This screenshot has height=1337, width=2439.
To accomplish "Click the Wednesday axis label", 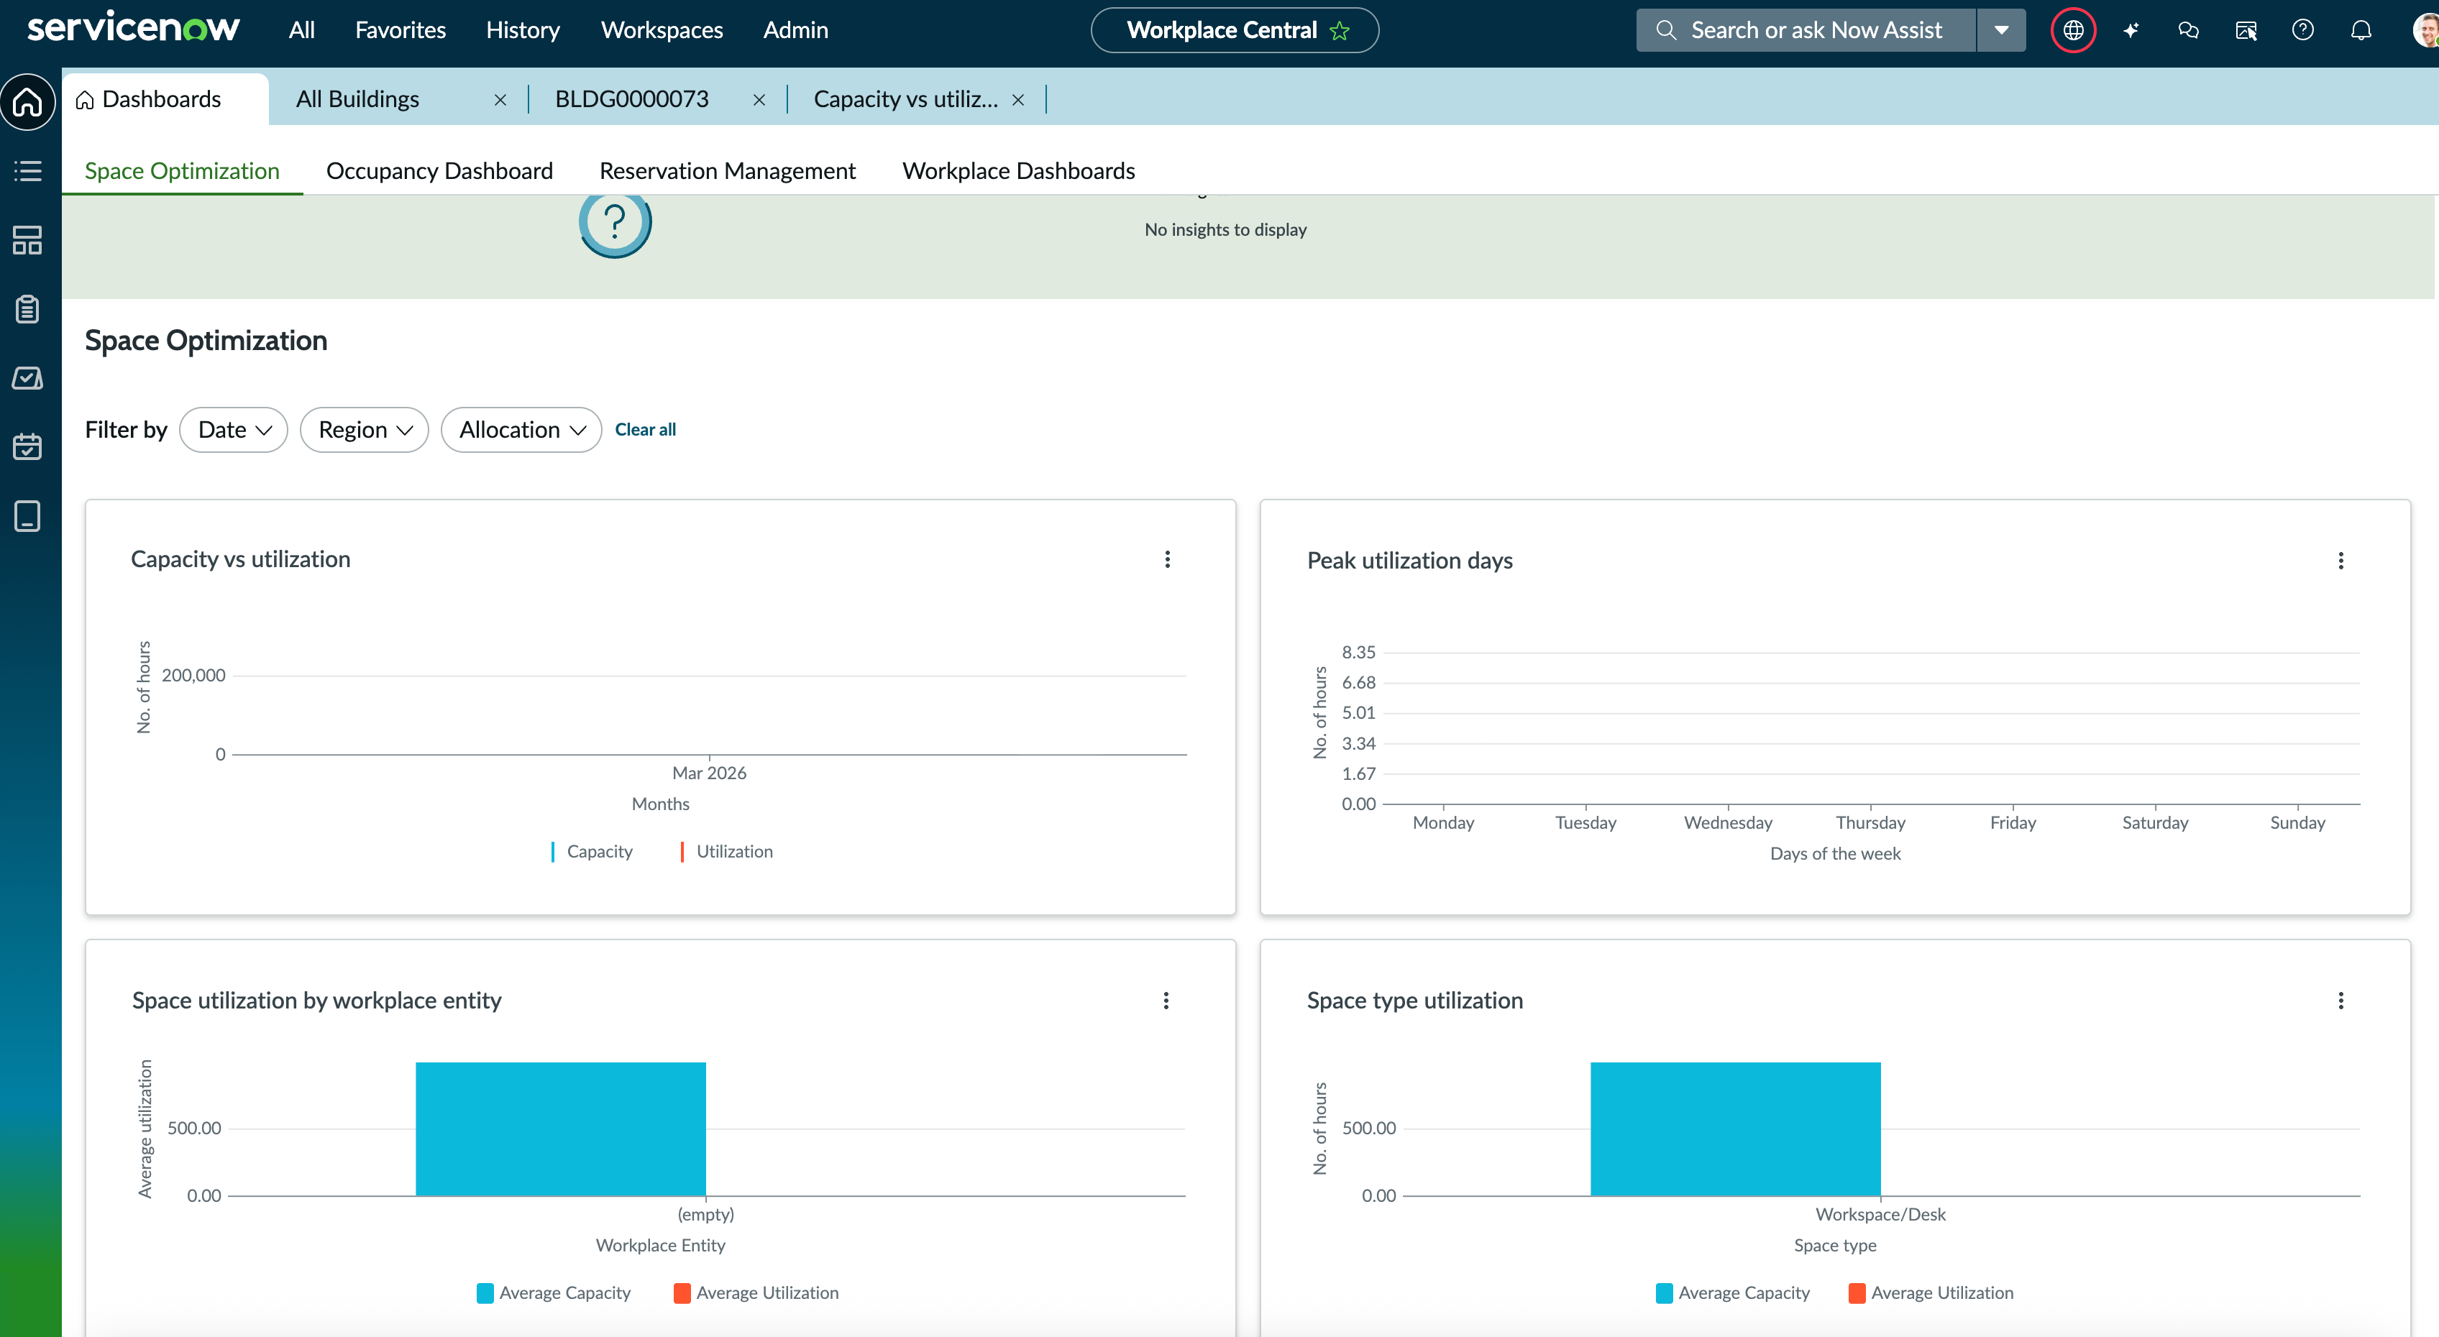I will point(1728,822).
